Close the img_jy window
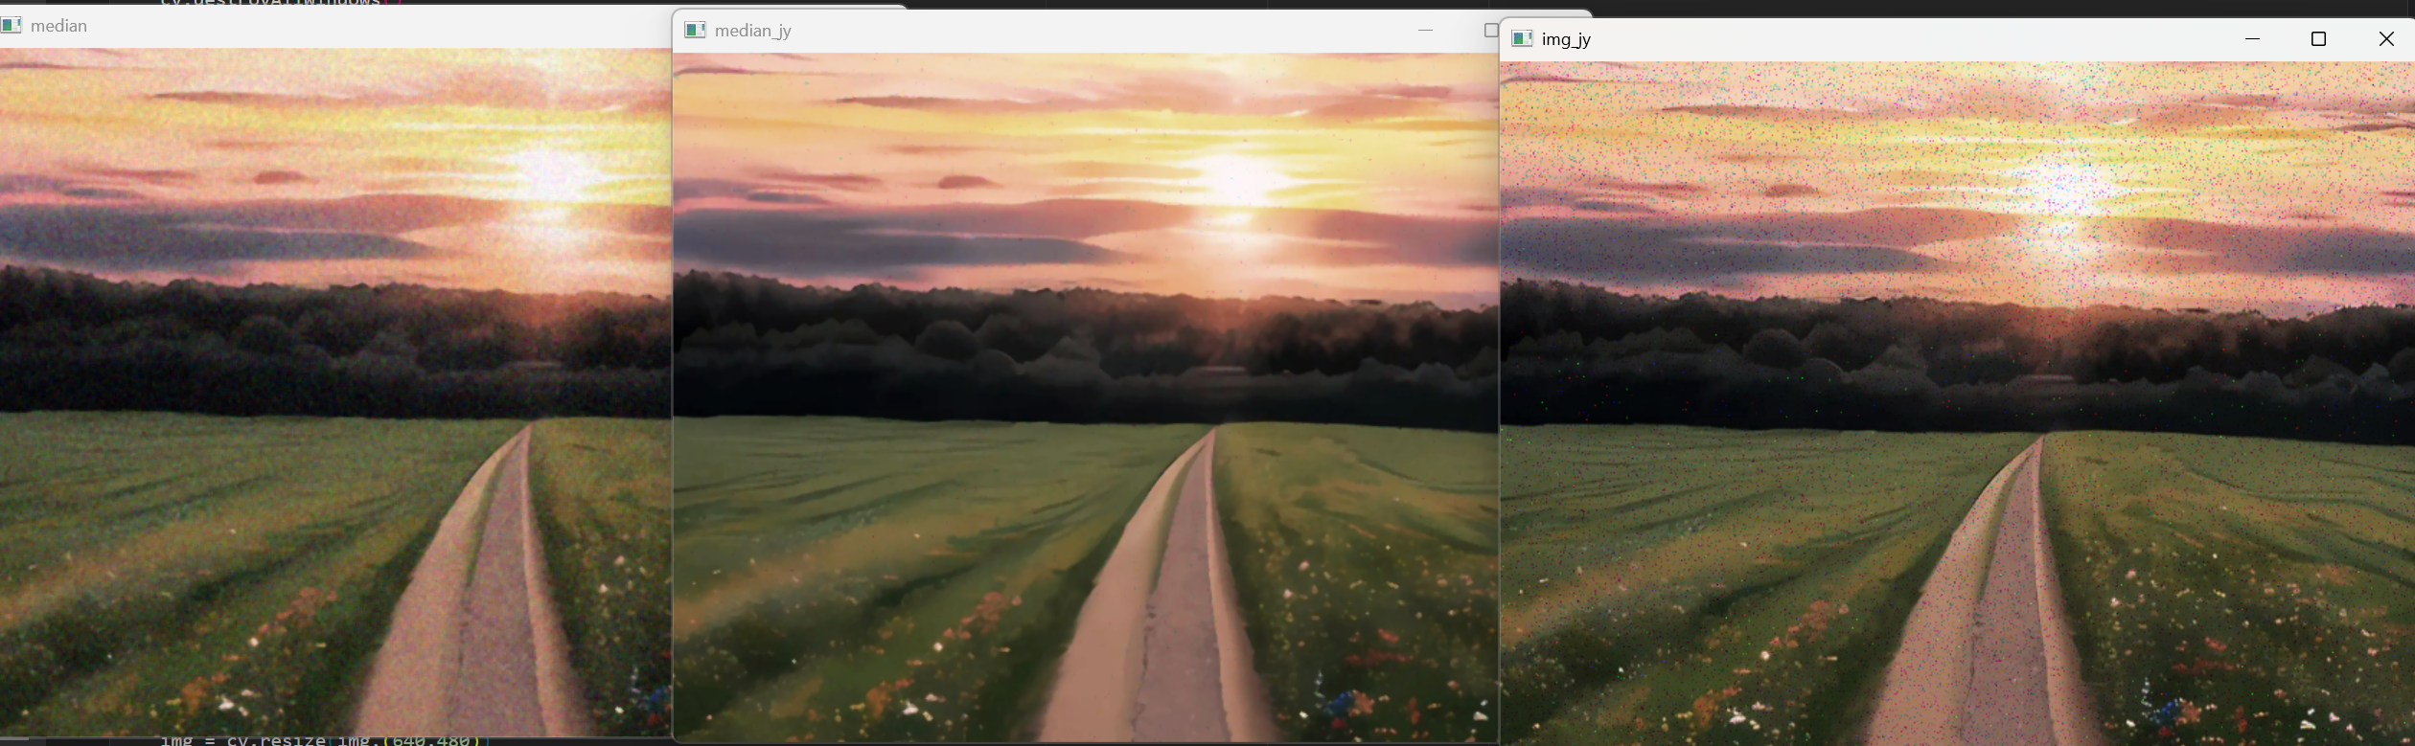Image resolution: width=2415 pixels, height=746 pixels. [x=2385, y=39]
